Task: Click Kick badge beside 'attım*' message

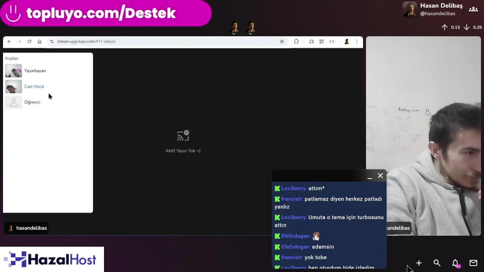Action: click(277, 189)
